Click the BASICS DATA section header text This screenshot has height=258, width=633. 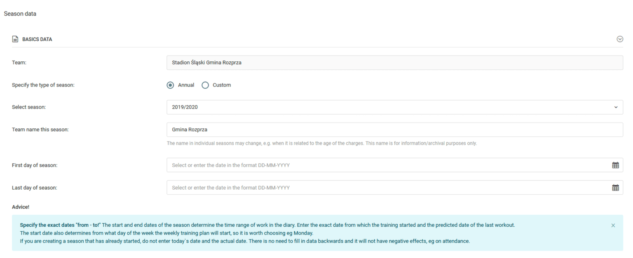(x=37, y=40)
